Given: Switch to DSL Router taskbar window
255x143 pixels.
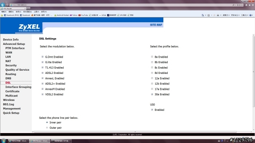Looking at the screenshot, I should coord(40,141).
